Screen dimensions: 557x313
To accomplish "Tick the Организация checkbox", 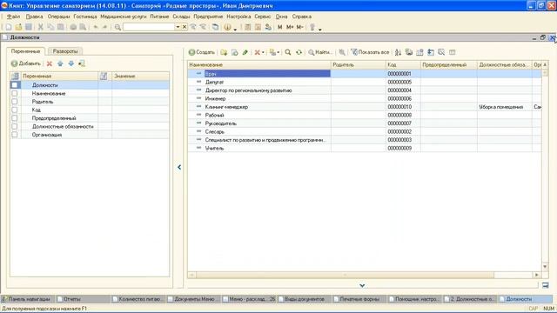I will coord(15,135).
